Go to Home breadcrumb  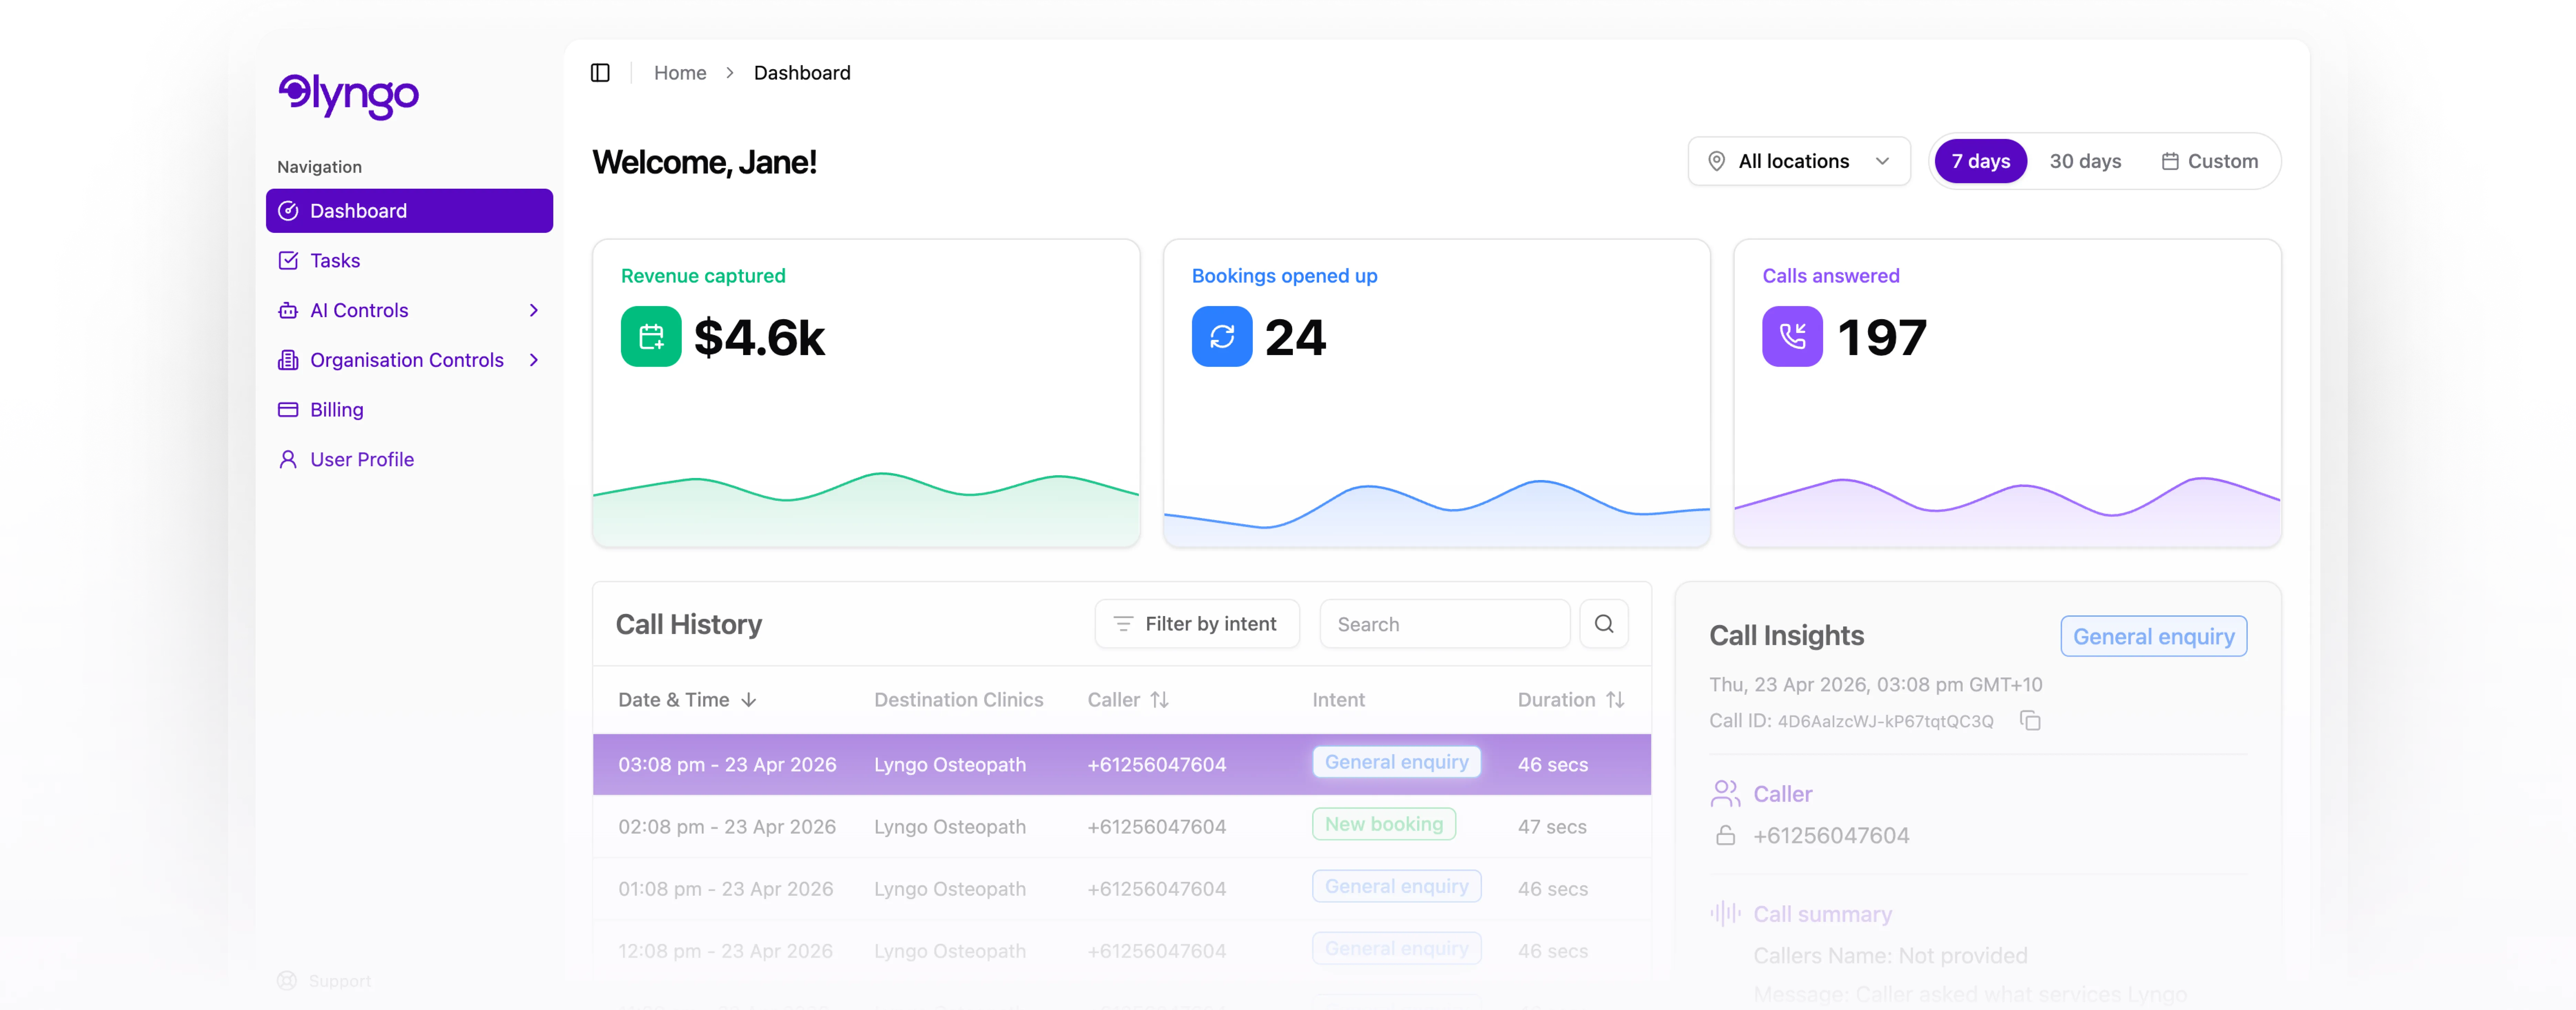pos(680,73)
